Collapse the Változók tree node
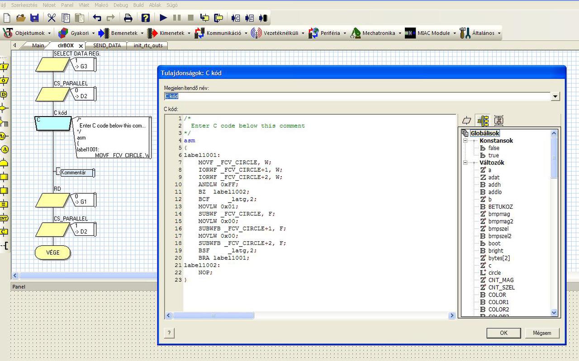This screenshot has height=361, width=579. click(465, 163)
